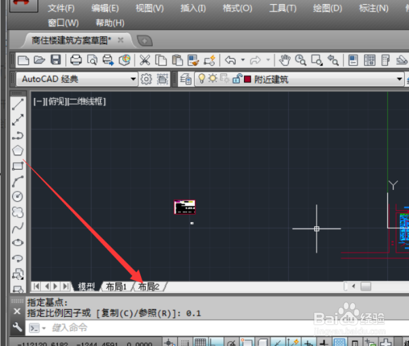Open Workspace Settings gear
The width and height of the screenshot is (409, 346).
click(146, 79)
